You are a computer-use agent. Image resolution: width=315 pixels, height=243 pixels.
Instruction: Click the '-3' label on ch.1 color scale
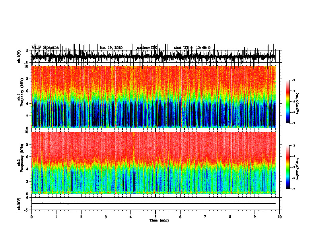tap(293, 80)
